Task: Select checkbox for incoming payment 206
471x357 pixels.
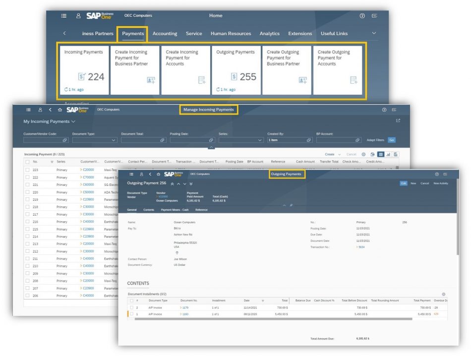Action: click(27, 296)
